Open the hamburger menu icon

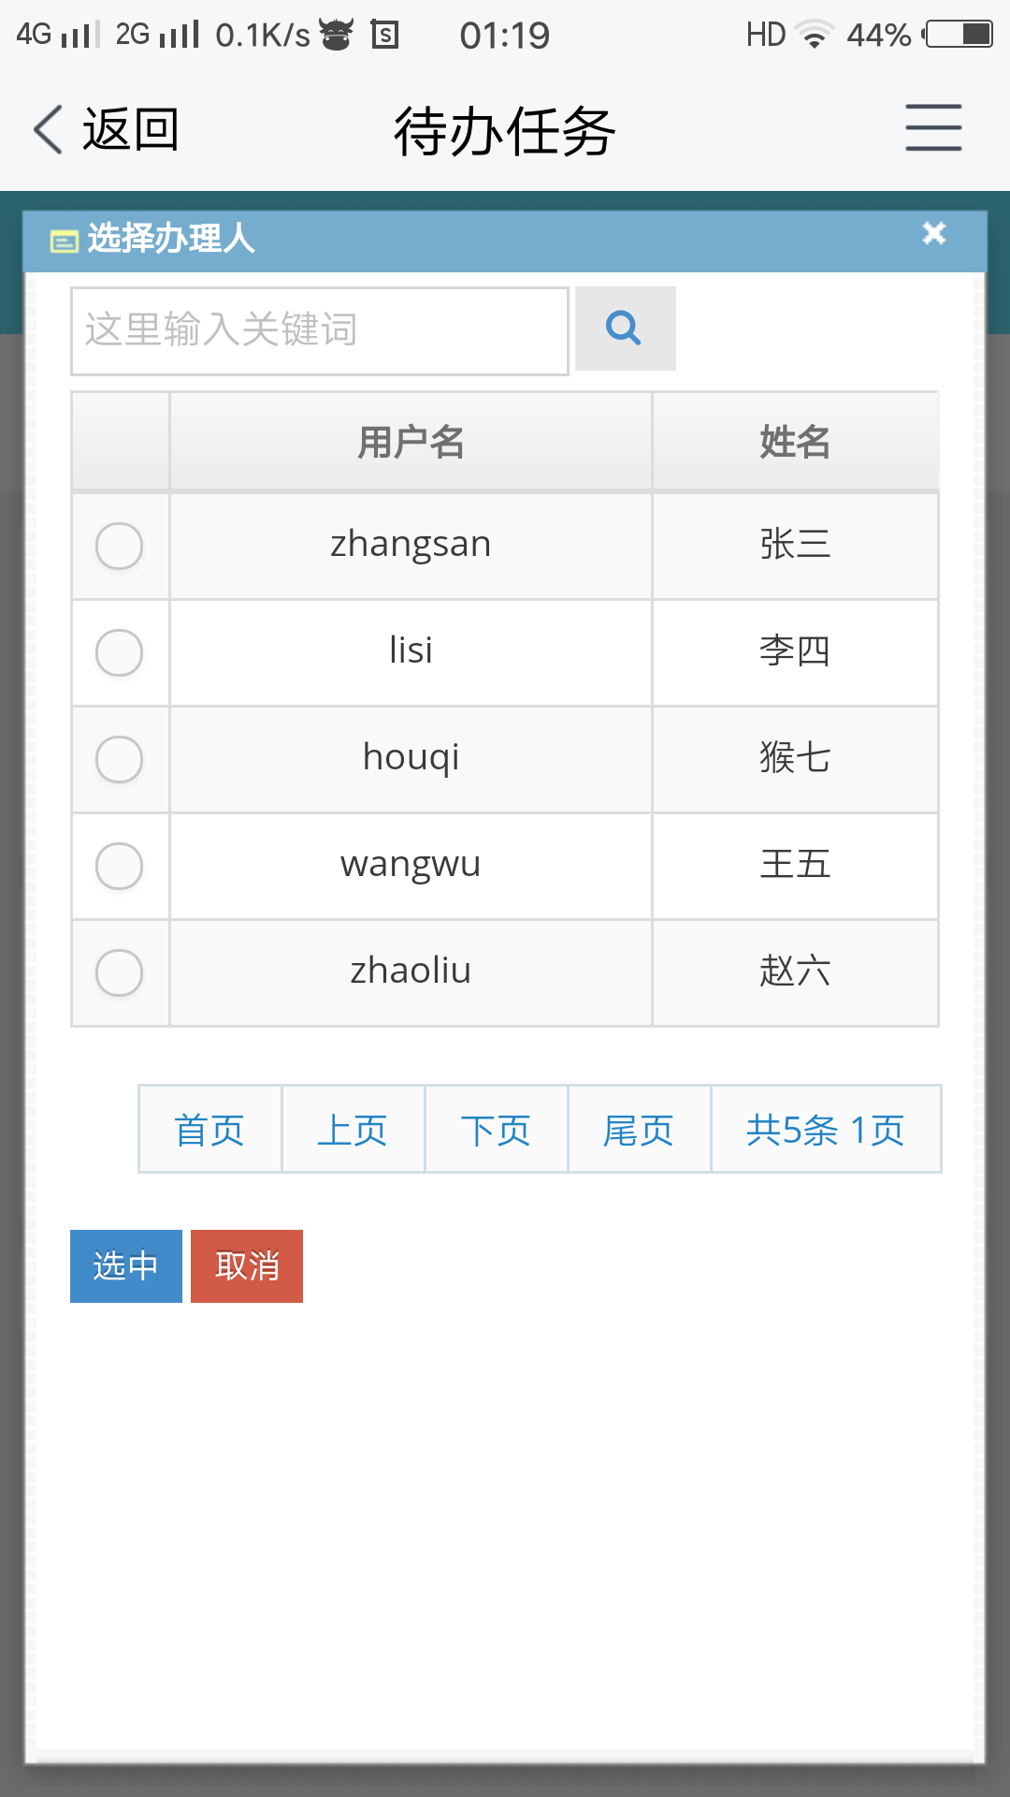tap(933, 128)
